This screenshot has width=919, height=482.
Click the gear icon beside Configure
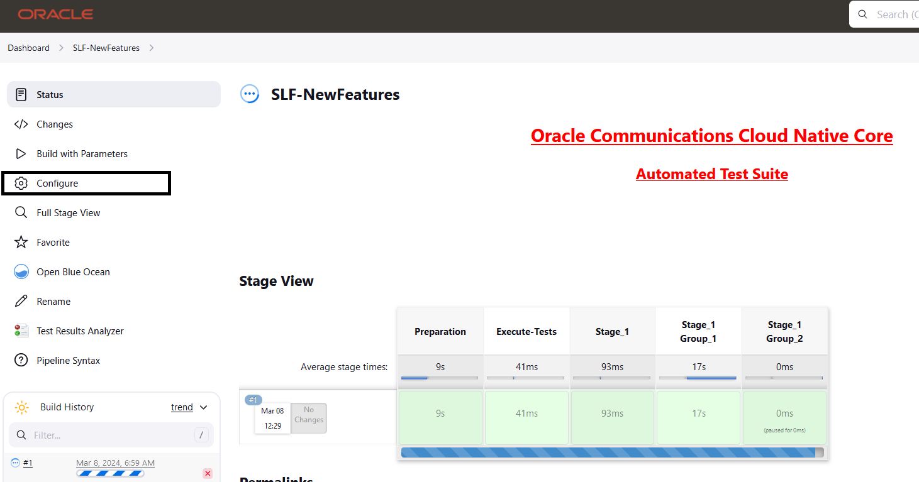point(21,183)
